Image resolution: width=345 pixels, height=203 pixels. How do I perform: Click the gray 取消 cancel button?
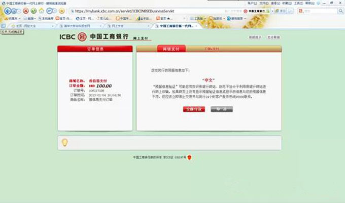[222, 109]
